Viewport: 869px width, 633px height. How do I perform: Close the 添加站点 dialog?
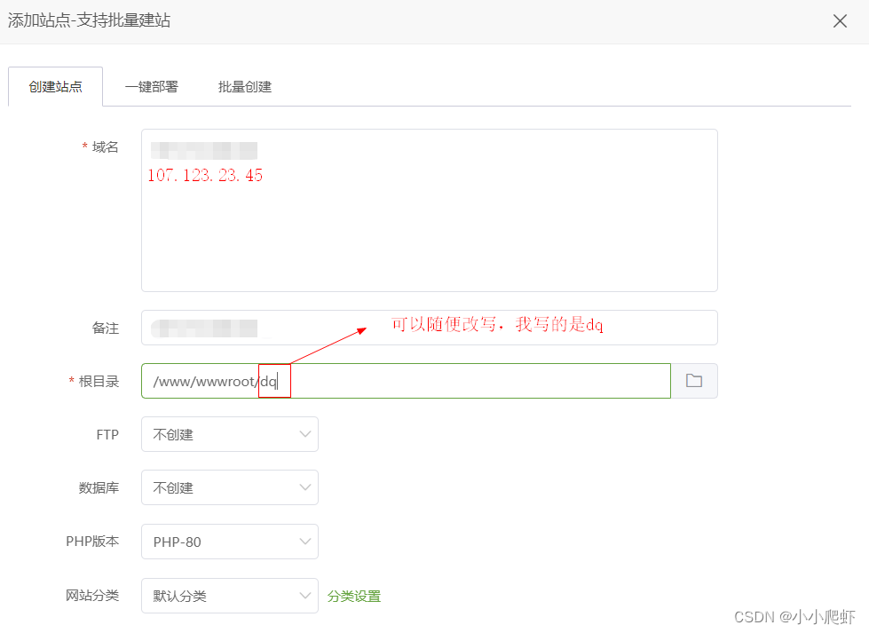tap(840, 20)
